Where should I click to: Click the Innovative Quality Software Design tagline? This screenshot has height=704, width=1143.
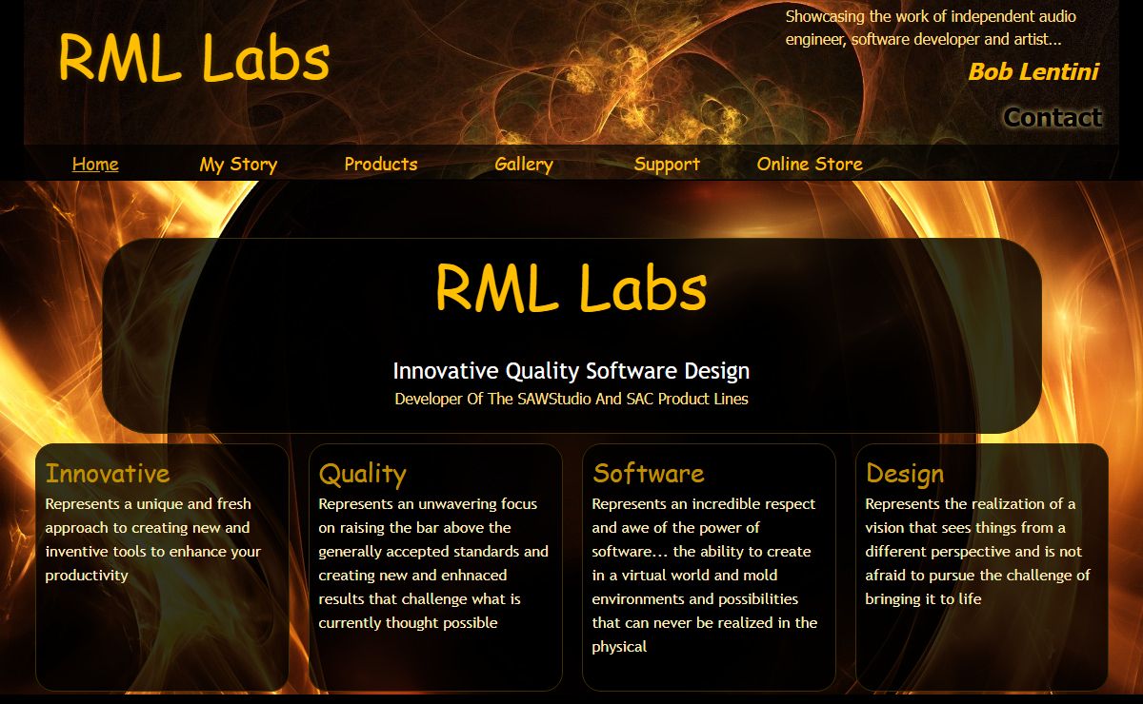pos(571,371)
